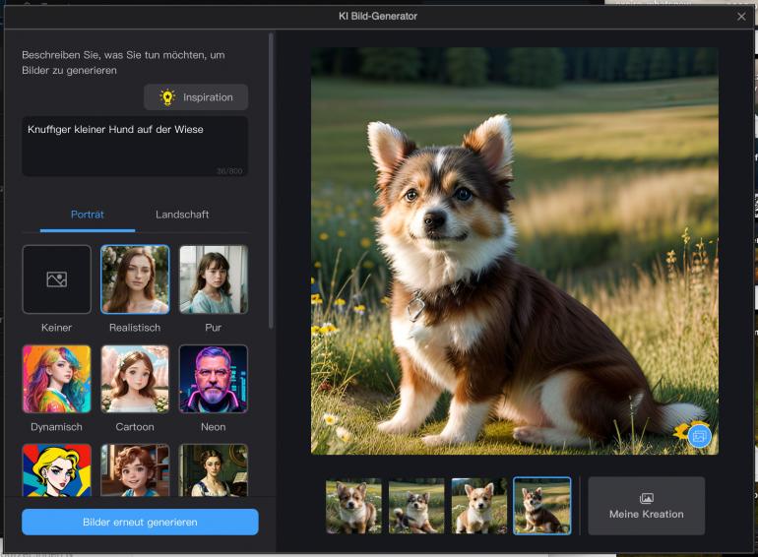This screenshot has height=557, width=758.
Task: Pick the Neon style thumbnail
Action: click(x=214, y=379)
